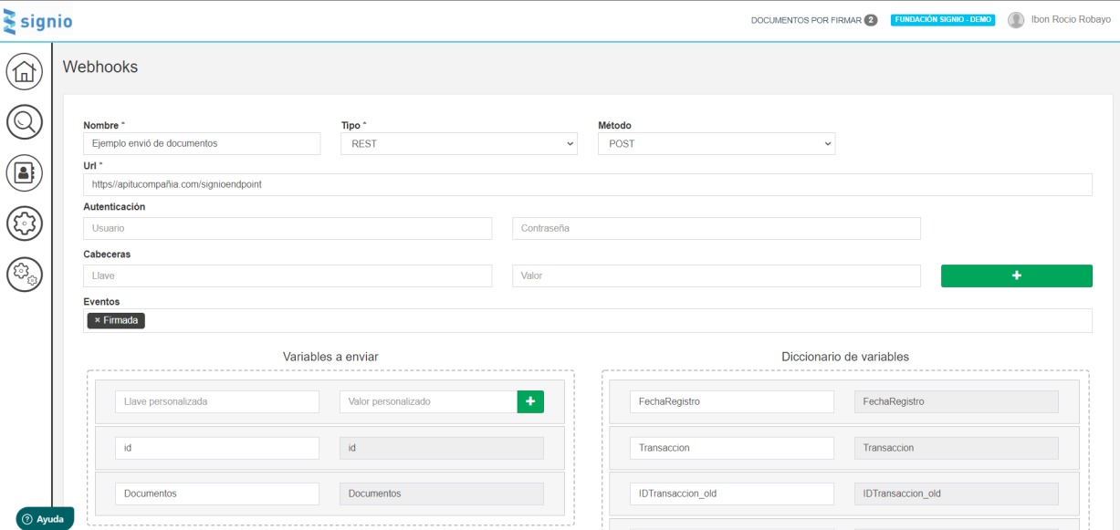Open the home icon in the sidebar
Image resolution: width=1120 pixels, height=530 pixels.
[25, 70]
